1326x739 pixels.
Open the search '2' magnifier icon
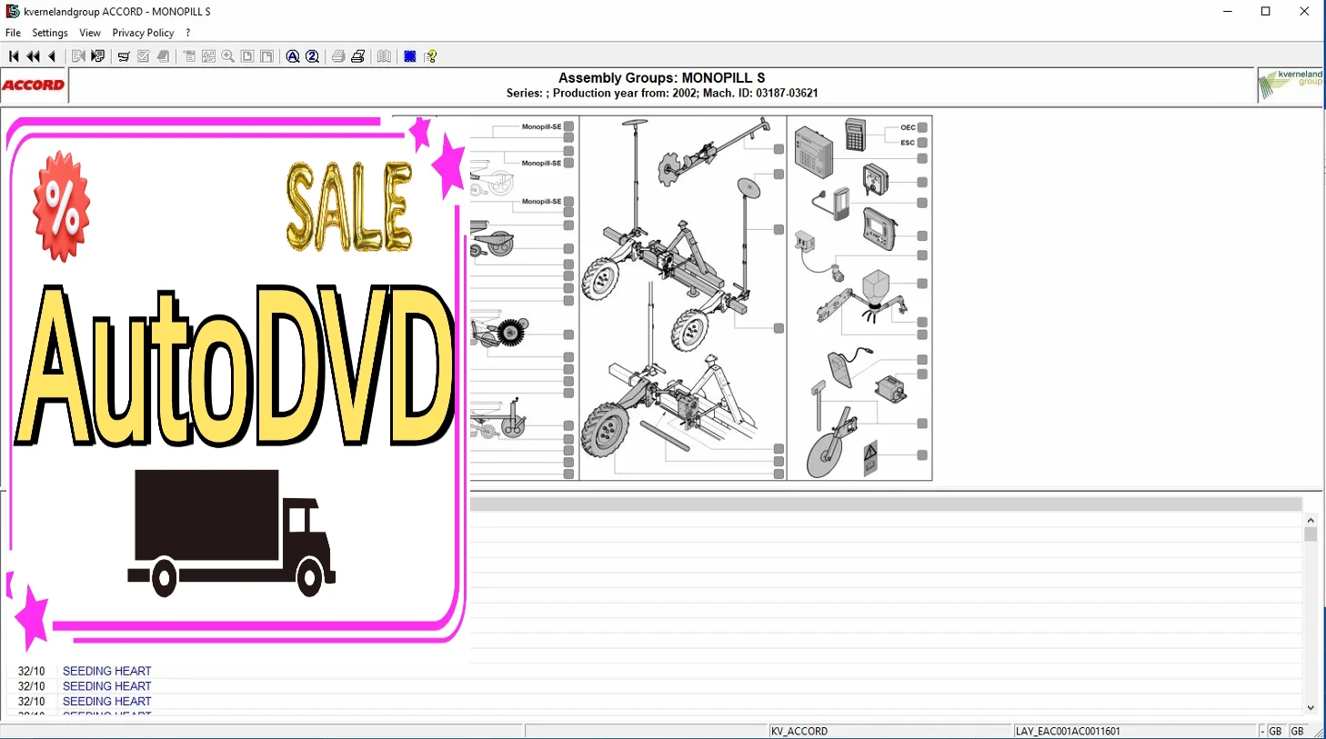[x=313, y=56]
